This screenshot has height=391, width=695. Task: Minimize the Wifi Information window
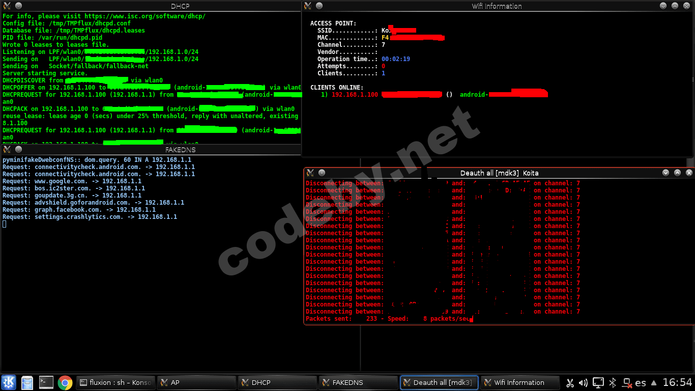coord(663,6)
